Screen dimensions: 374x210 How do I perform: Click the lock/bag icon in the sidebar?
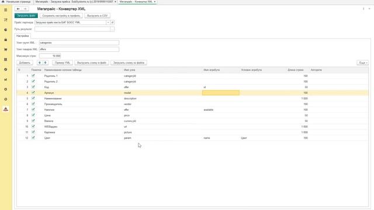[6, 40]
